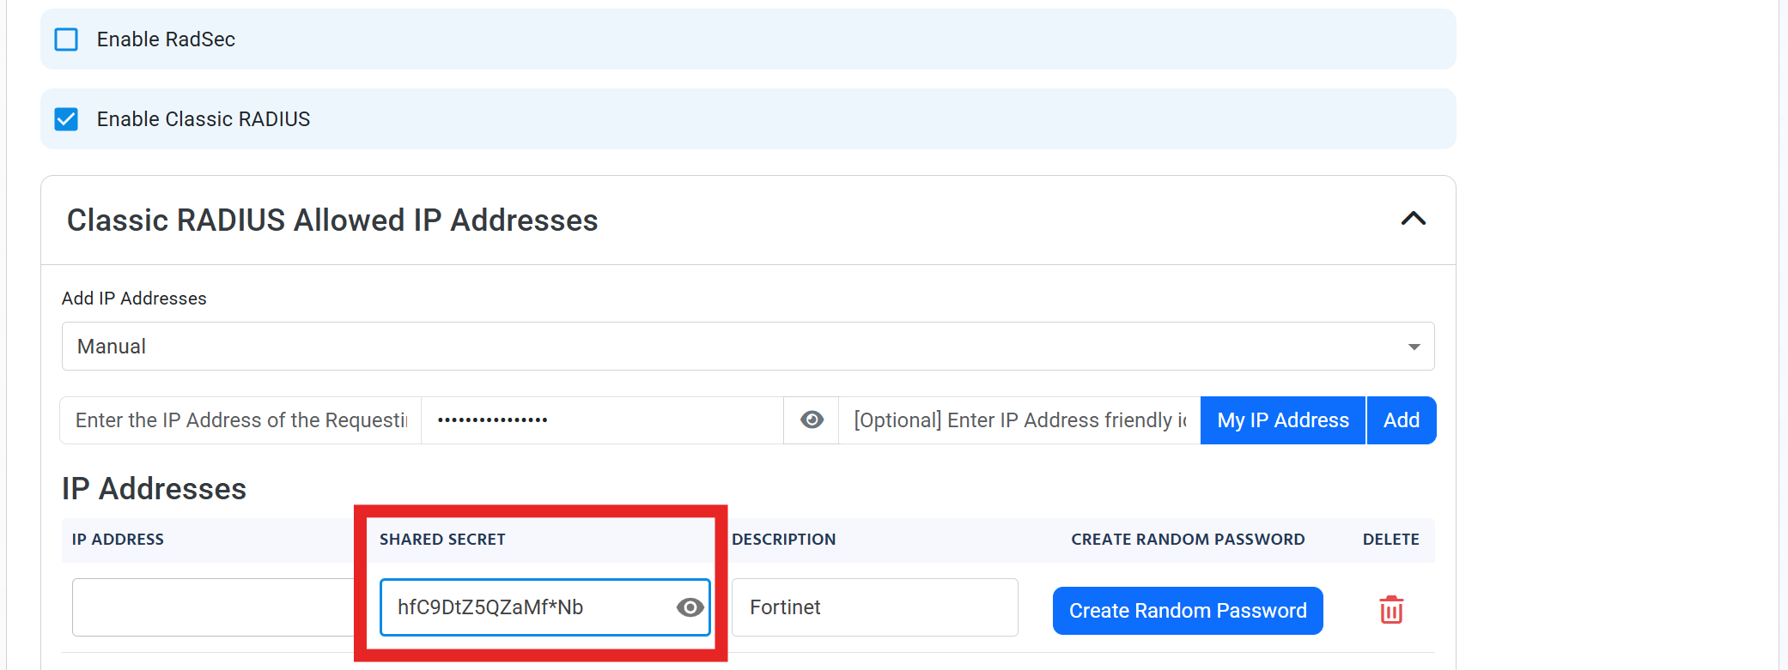Toggle visibility of the top shared secret field
1788x670 pixels.
click(811, 420)
